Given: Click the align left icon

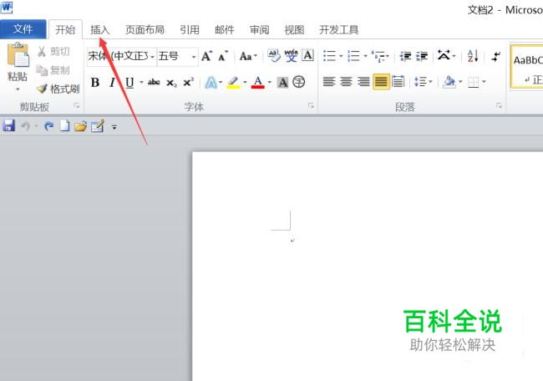Looking at the screenshot, I should [329, 82].
